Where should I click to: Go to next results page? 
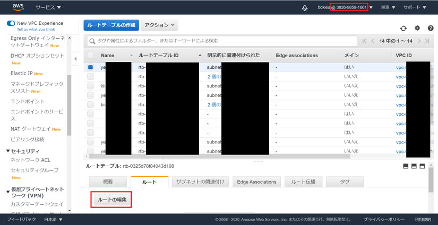(x=419, y=41)
